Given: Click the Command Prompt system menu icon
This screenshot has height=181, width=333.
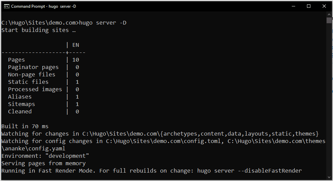Looking at the screenshot, I should coord(6,6).
